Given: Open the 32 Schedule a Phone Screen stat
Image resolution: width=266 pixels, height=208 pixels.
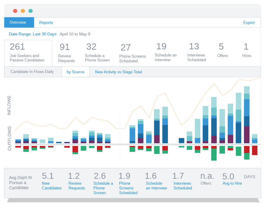Looking at the screenshot, I should click(97, 53).
